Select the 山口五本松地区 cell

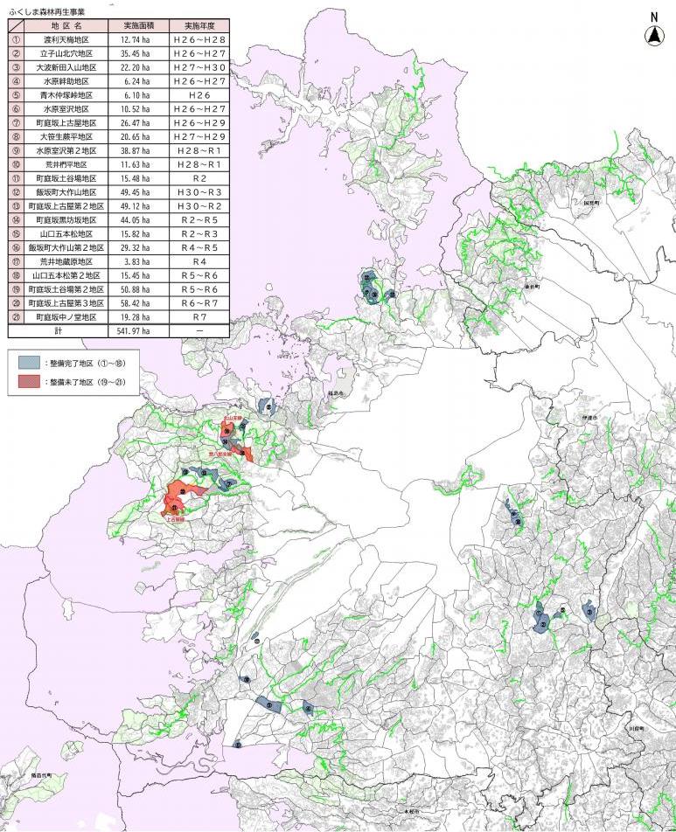coord(66,234)
